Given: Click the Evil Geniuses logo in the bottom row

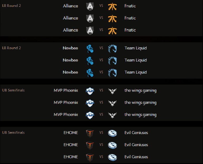Looking at the screenshot, I should [x=112, y=157].
